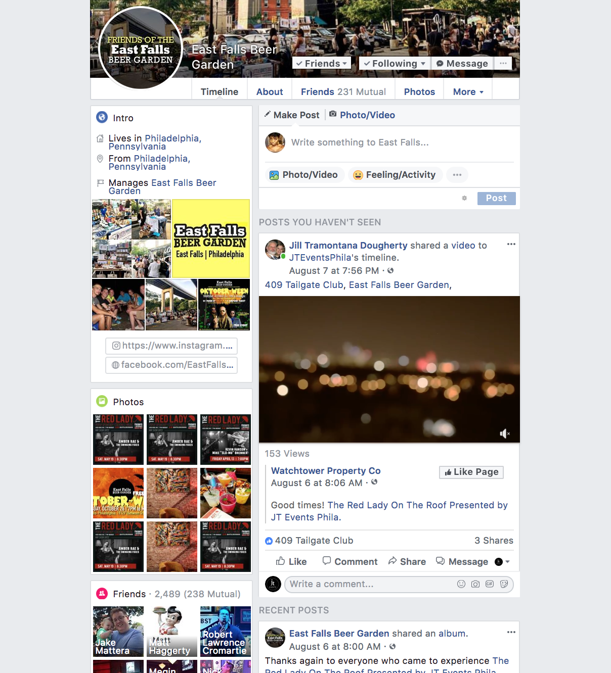Click the Like Page button
Image resolution: width=611 pixels, height=673 pixels.
[471, 472]
